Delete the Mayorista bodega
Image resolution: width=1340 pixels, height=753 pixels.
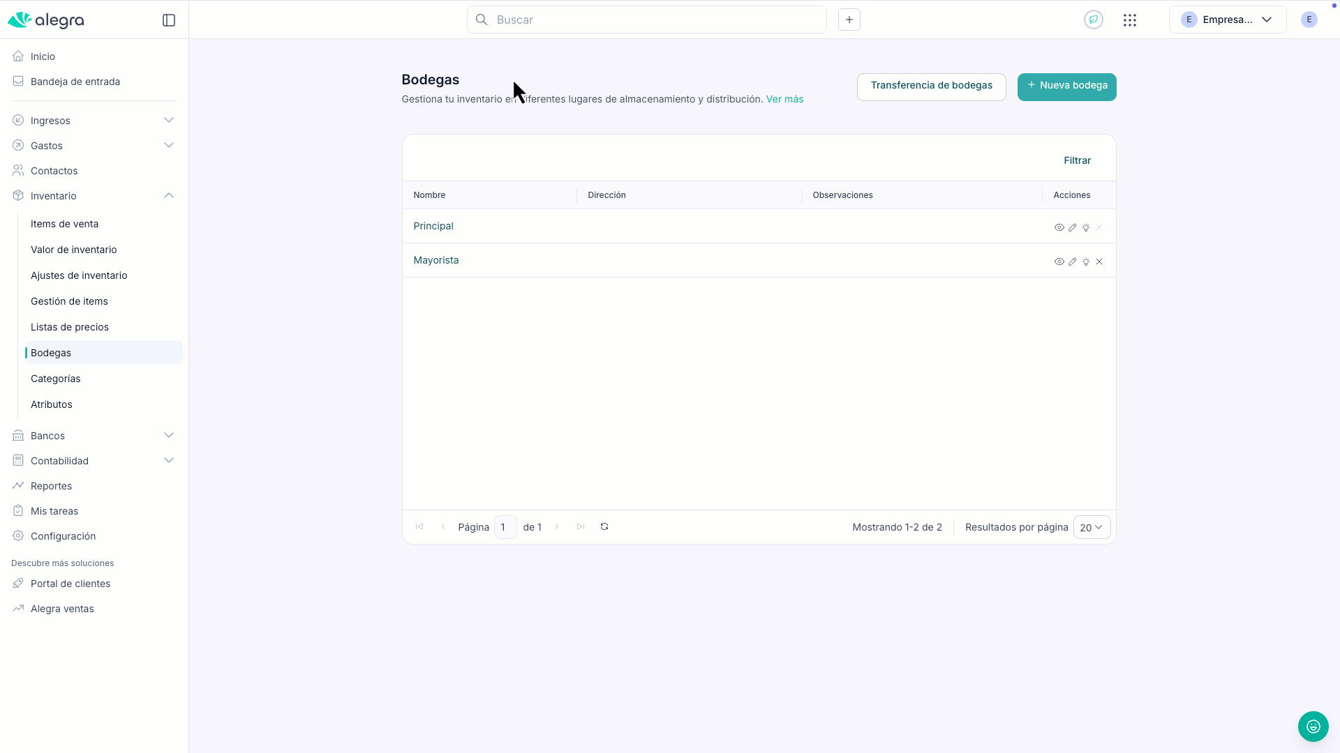(x=1099, y=261)
